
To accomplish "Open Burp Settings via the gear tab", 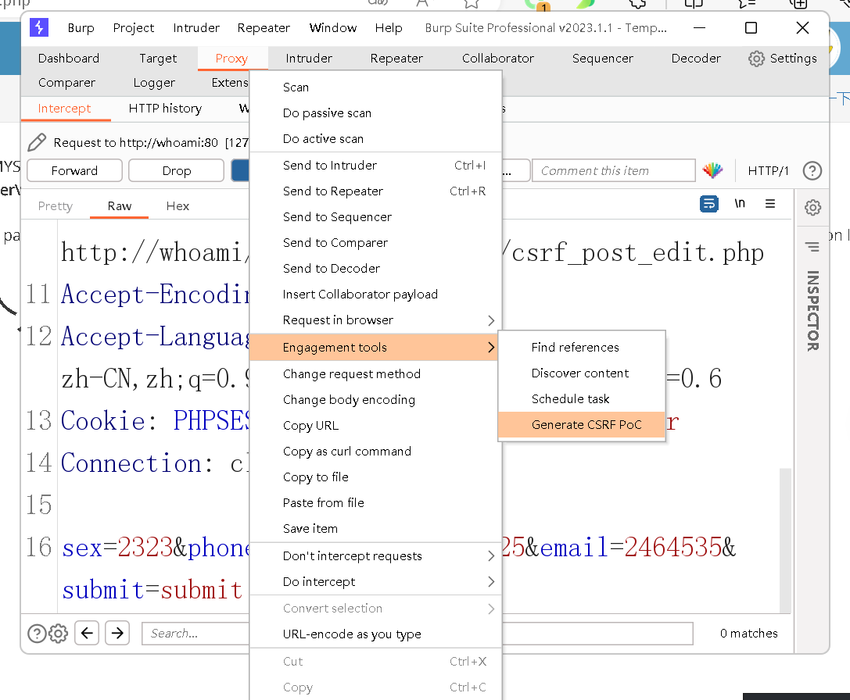I will coord(783,58).
